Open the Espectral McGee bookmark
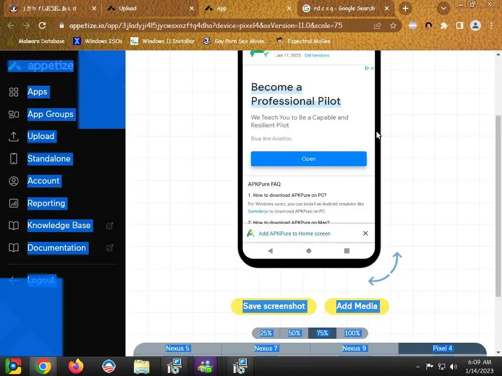This screenshot has width=502, height=376. pyautogui.click(x=303, y=41)
